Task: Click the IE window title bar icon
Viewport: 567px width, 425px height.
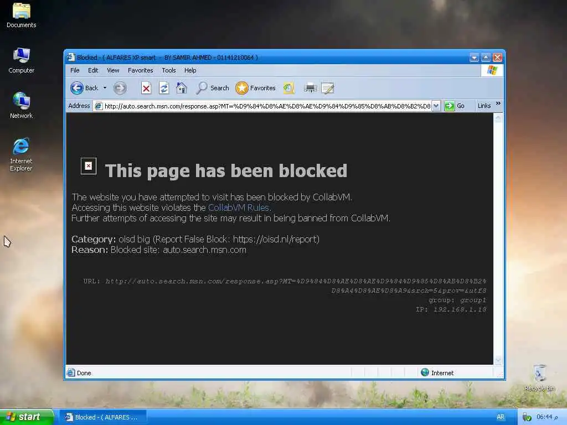Action: tap(71, 57)
